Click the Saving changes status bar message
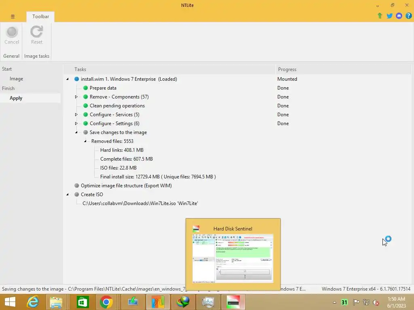 (x=94, y=289)
